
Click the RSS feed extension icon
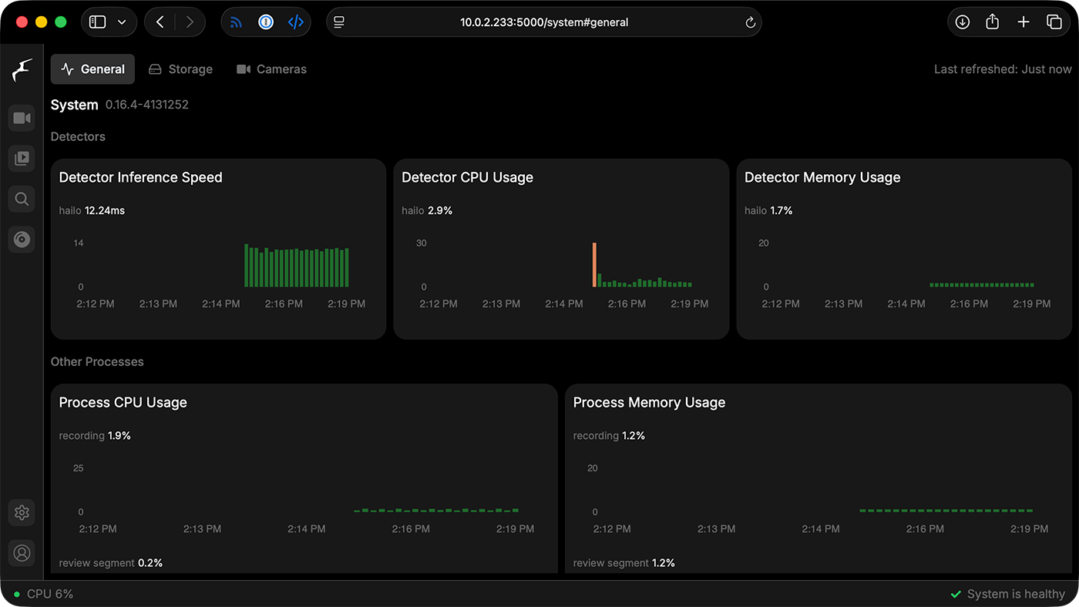click(236, 22)
